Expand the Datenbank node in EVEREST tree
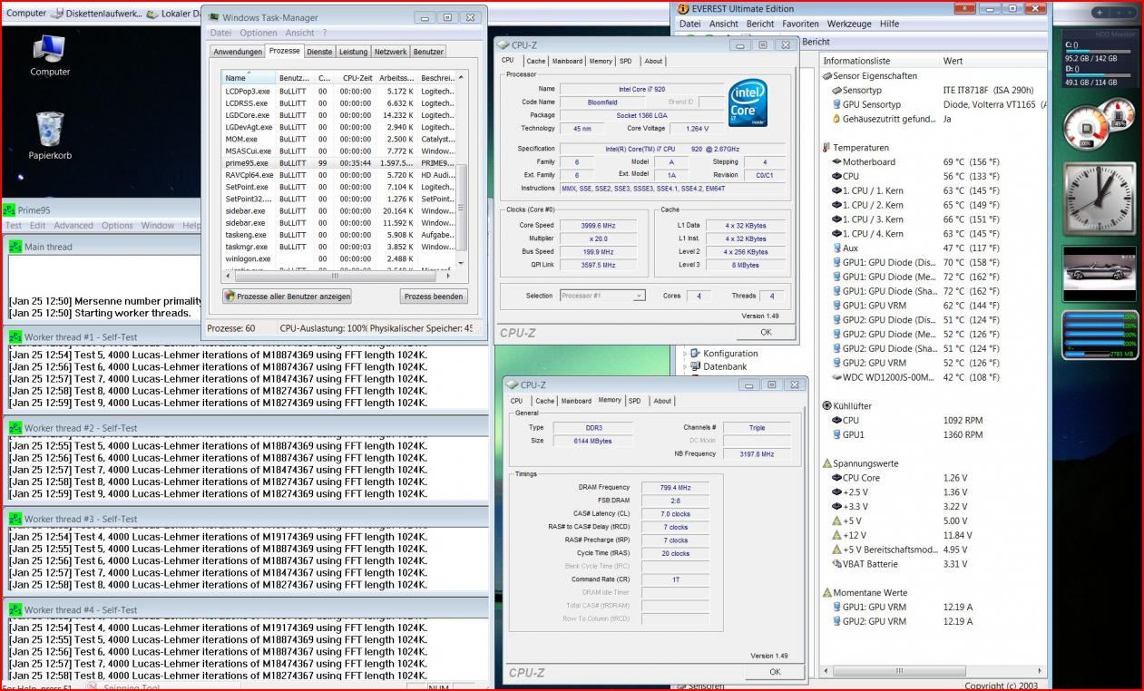 [685, 367]
